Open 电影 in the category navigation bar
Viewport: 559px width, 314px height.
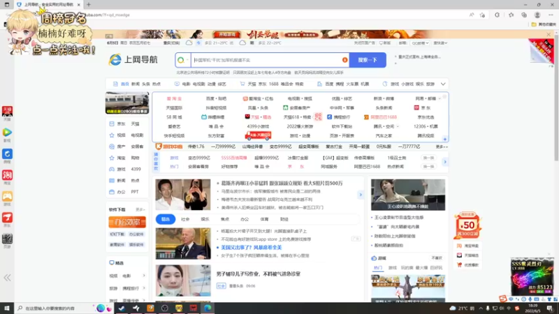point(186,84)
